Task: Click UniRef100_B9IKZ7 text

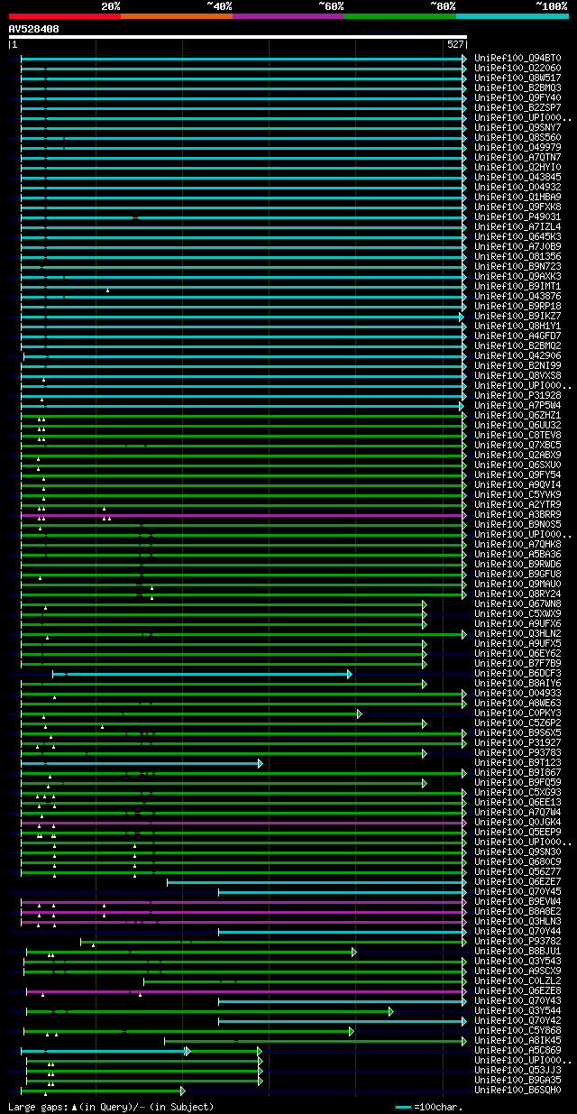Action: [518, 316]
